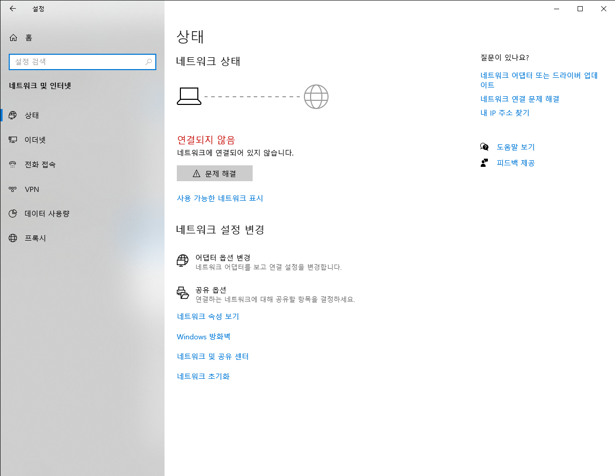Click the 설정 검색 search box
The image size is (615, 476).
[82, 61]
